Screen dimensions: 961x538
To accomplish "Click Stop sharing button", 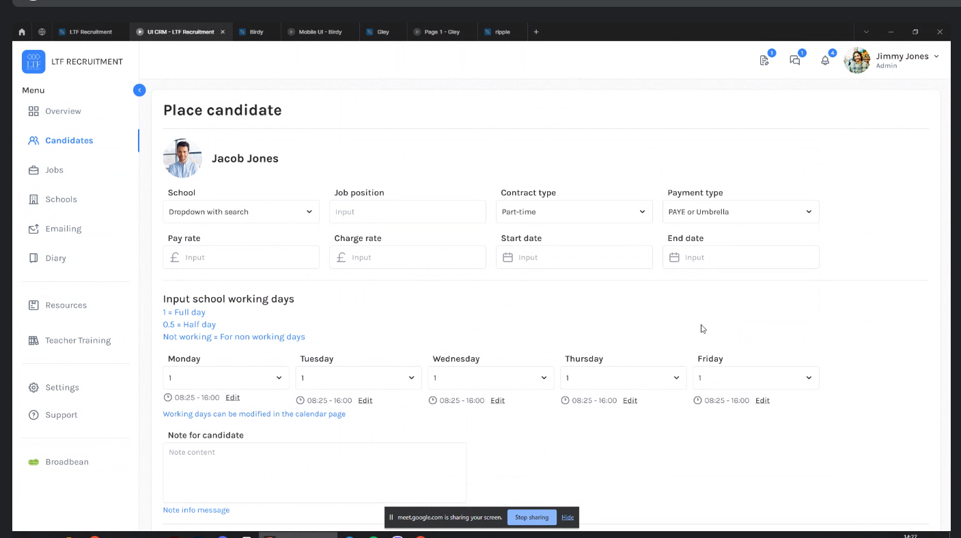I will (x=531, y=518).
